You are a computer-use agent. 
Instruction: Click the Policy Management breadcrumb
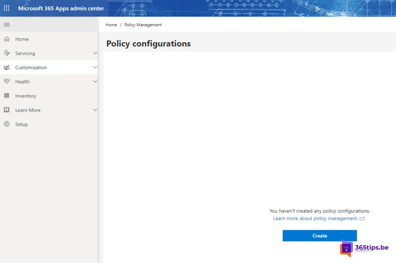[143, 25]
